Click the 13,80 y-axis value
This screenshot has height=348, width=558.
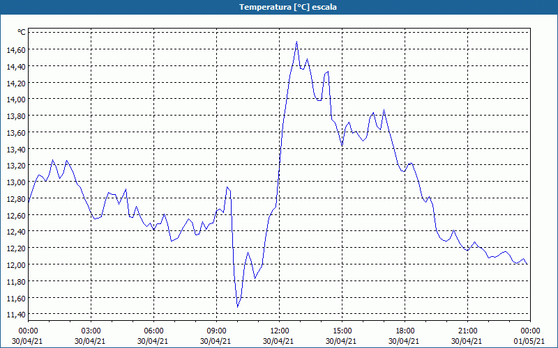[x=16, y=116]
